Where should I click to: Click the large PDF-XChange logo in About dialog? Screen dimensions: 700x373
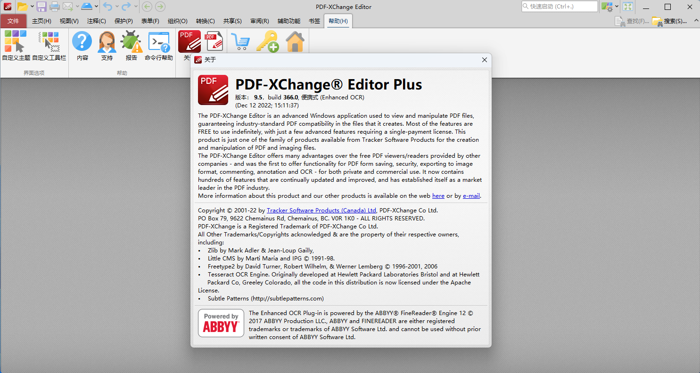click(213, 90)
